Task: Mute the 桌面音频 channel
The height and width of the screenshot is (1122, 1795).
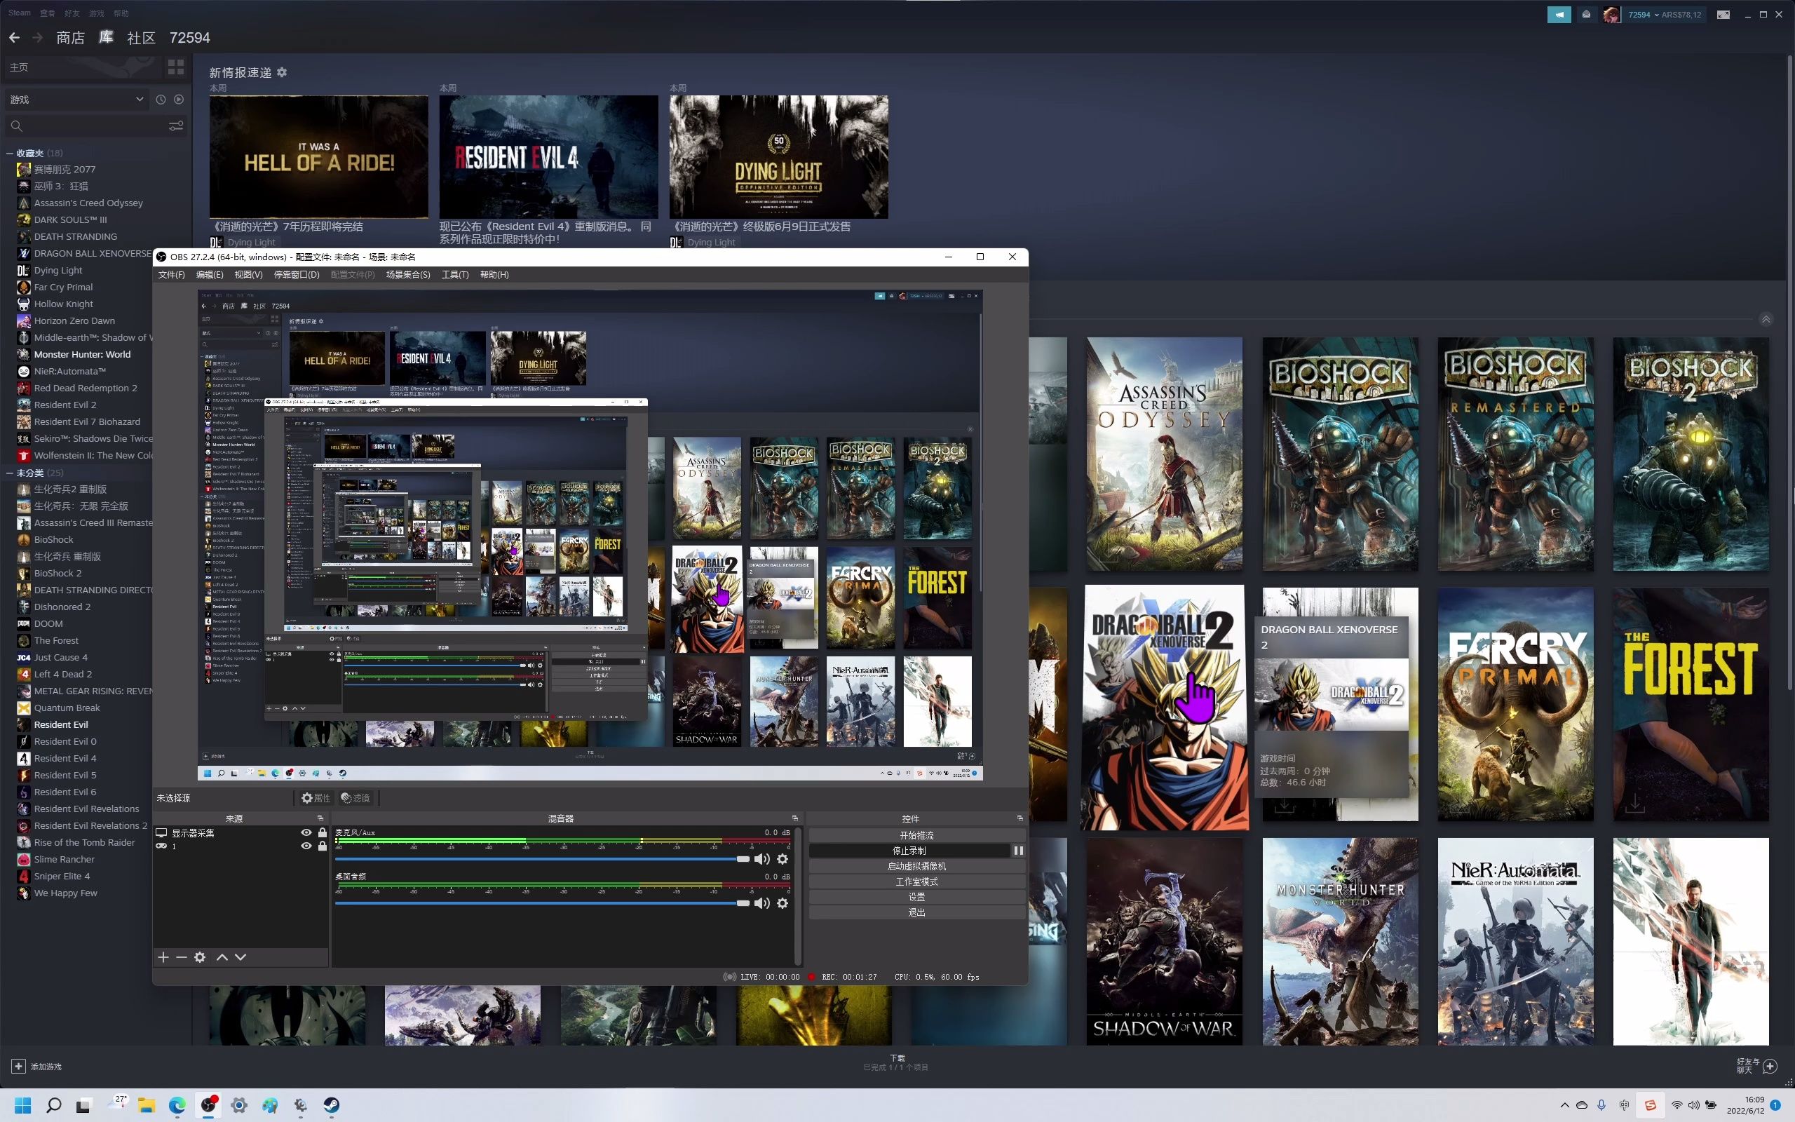Action: pyautogui.click(x=761, y=903)
